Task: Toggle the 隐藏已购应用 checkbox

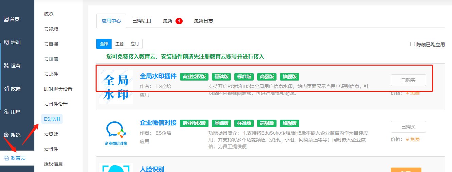Action: click(x=413, y=44)
